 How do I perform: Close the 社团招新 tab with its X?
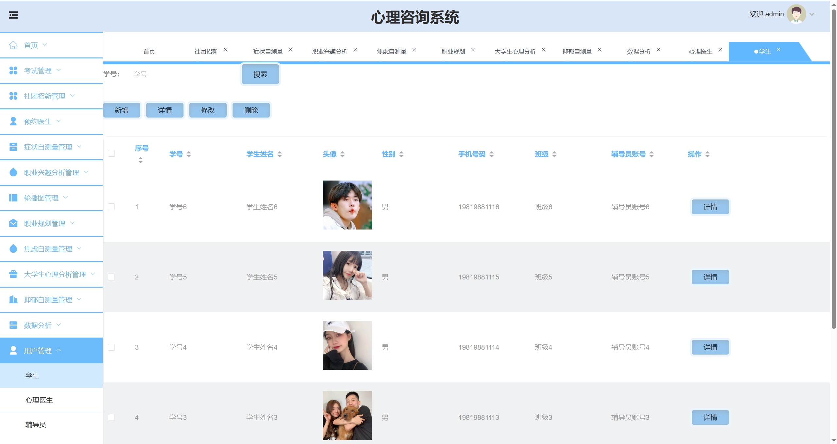(x=226, y=50)
